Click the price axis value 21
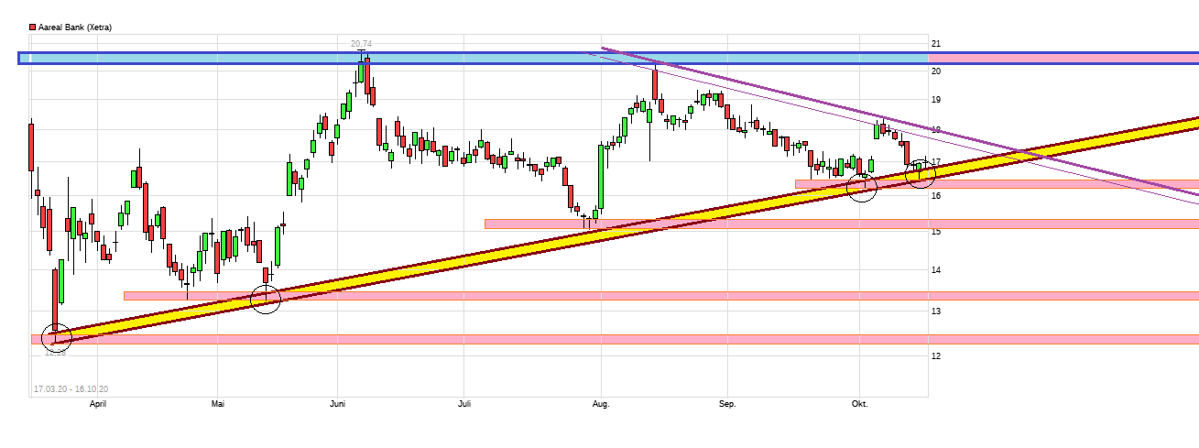The height and width of the screenshot is (448, 1199). tap(936, 43)
